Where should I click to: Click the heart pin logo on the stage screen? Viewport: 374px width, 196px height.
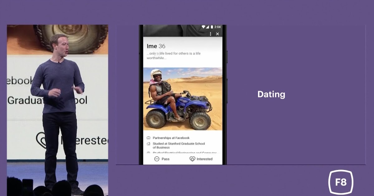[41, 140]
